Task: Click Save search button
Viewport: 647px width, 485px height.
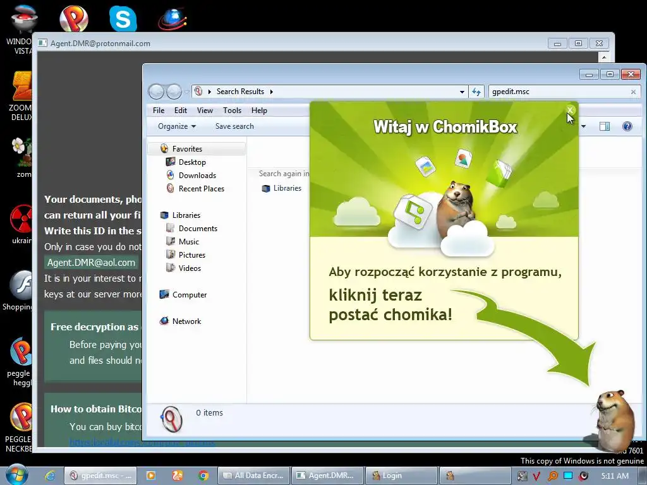Action: pyautogui.click(x=234, y=126)
